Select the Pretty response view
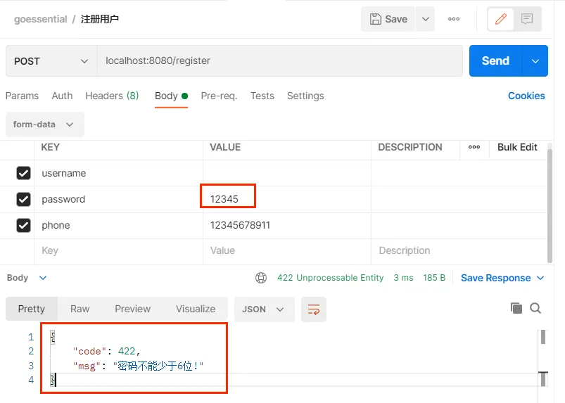 pyautogui.click(x=32, y=309)
